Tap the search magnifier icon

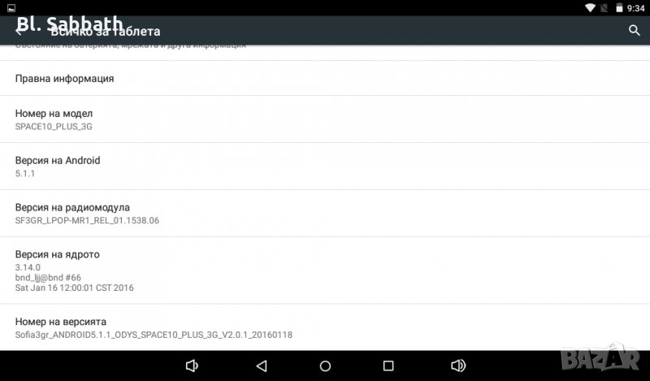[634, 30]
